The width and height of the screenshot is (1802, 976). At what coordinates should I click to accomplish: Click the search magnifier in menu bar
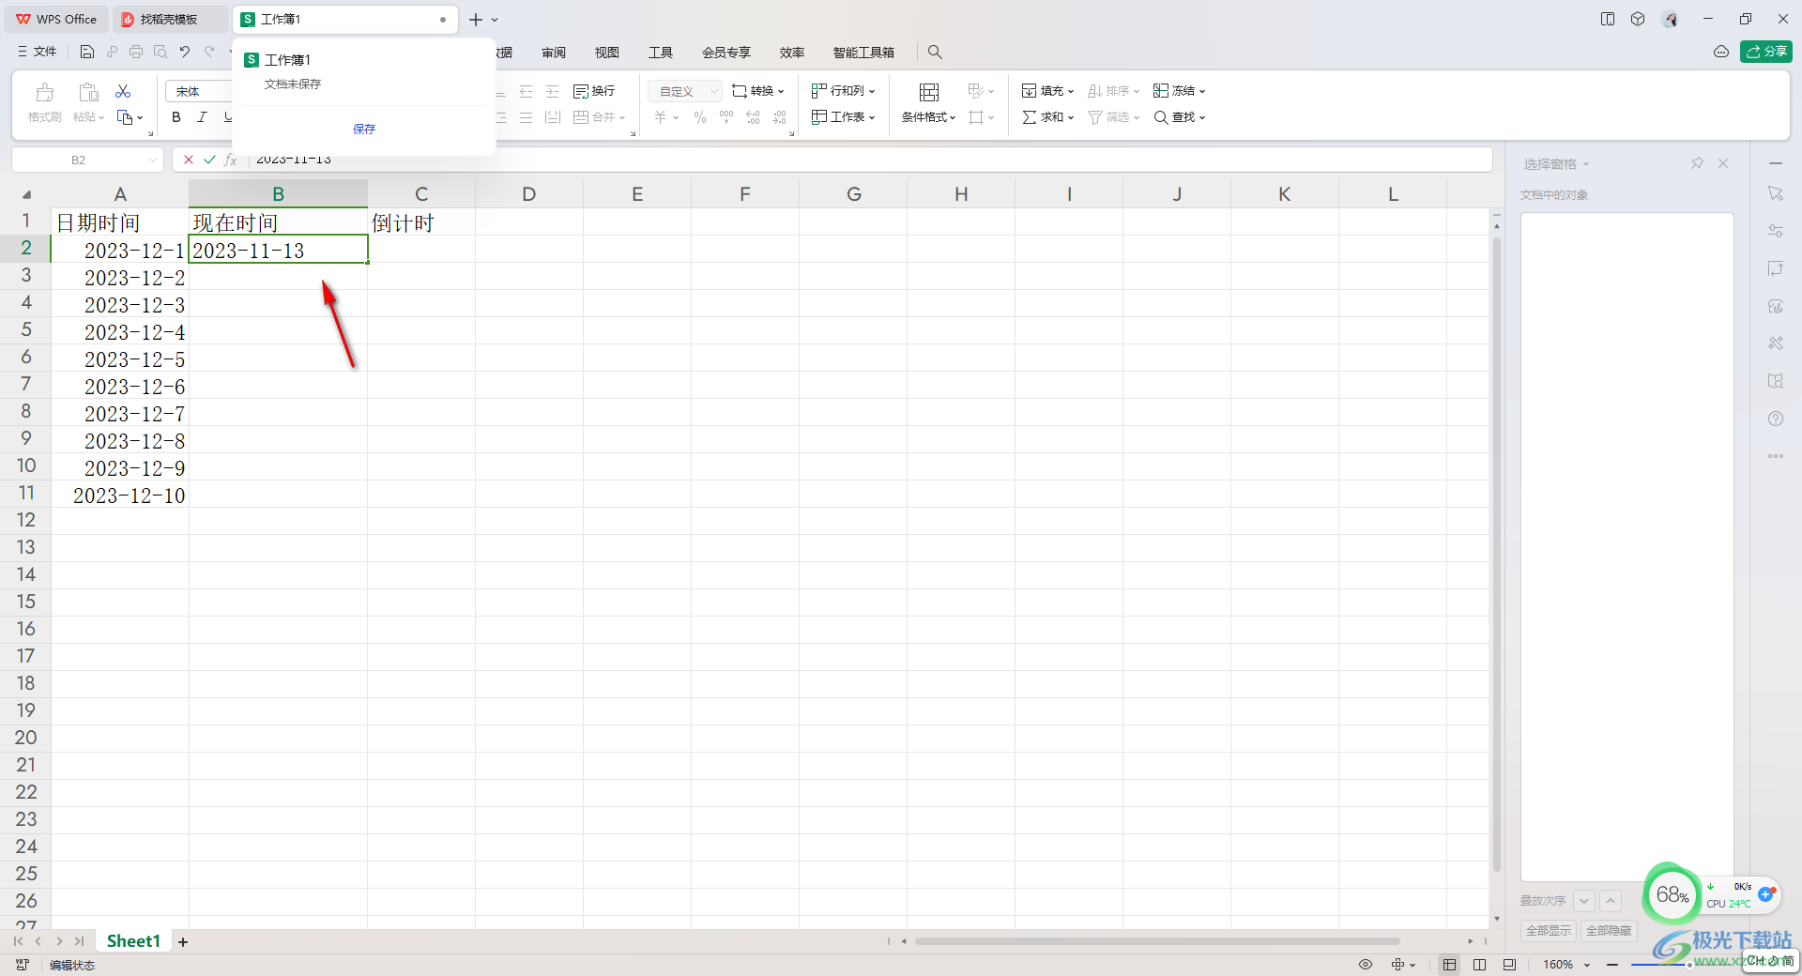click(935, 53)
